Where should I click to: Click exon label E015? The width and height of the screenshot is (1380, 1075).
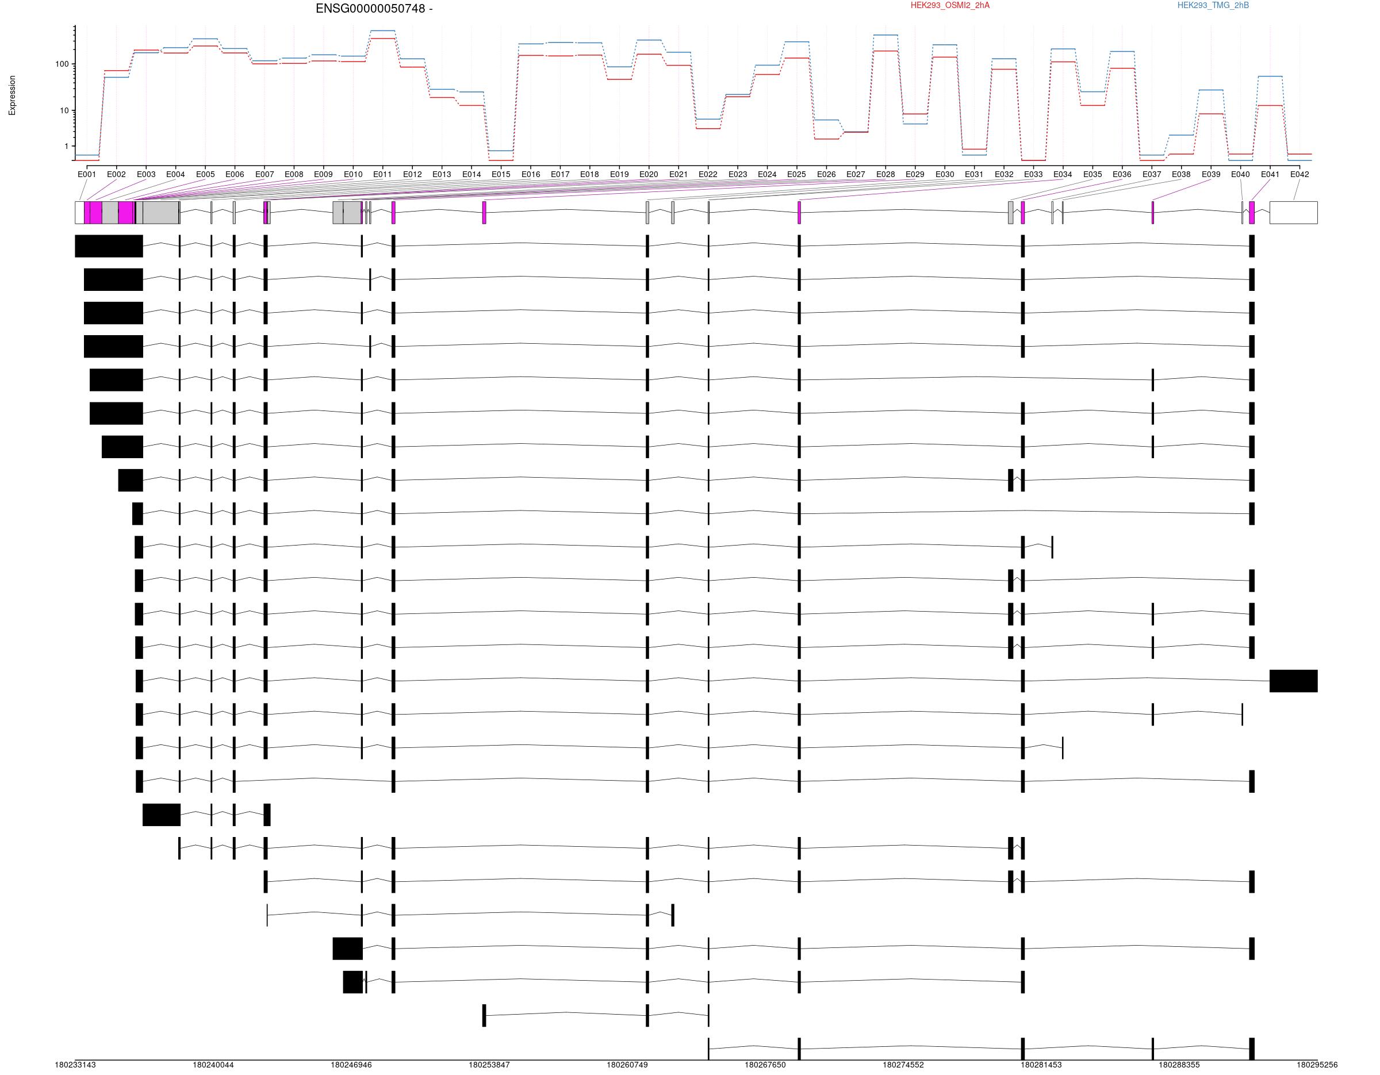coord(501,174)
